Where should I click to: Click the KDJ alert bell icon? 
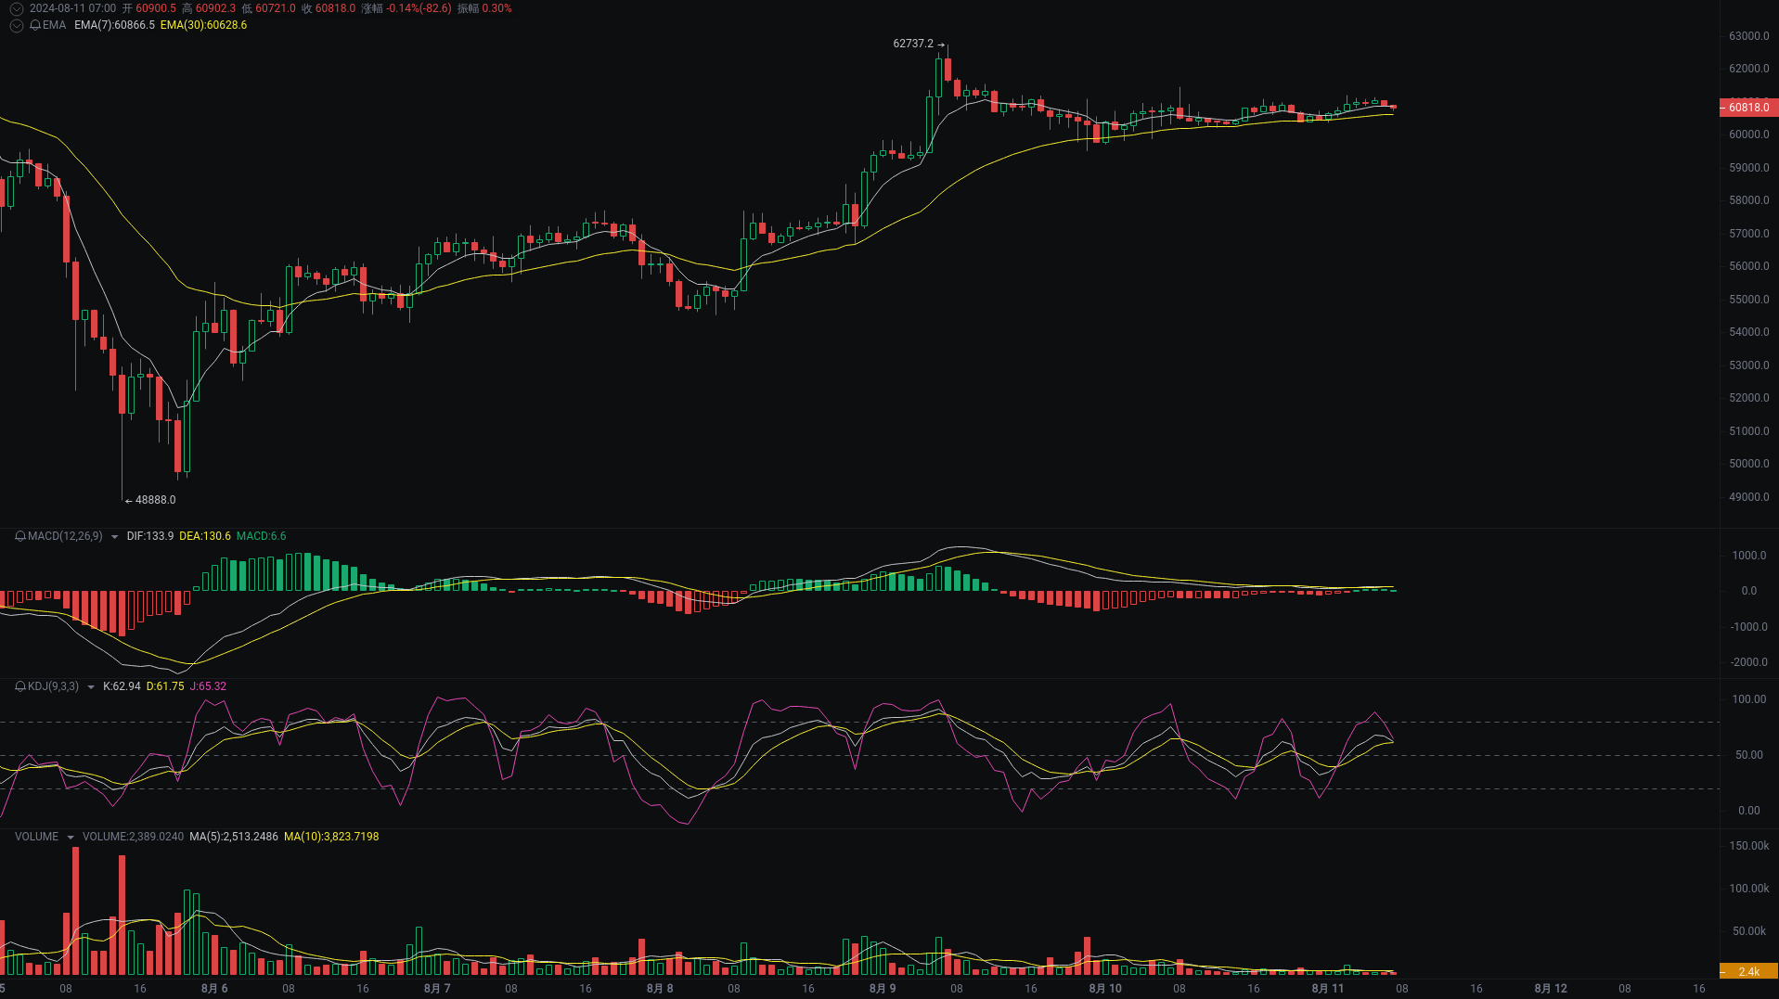[x=20, y=686]
